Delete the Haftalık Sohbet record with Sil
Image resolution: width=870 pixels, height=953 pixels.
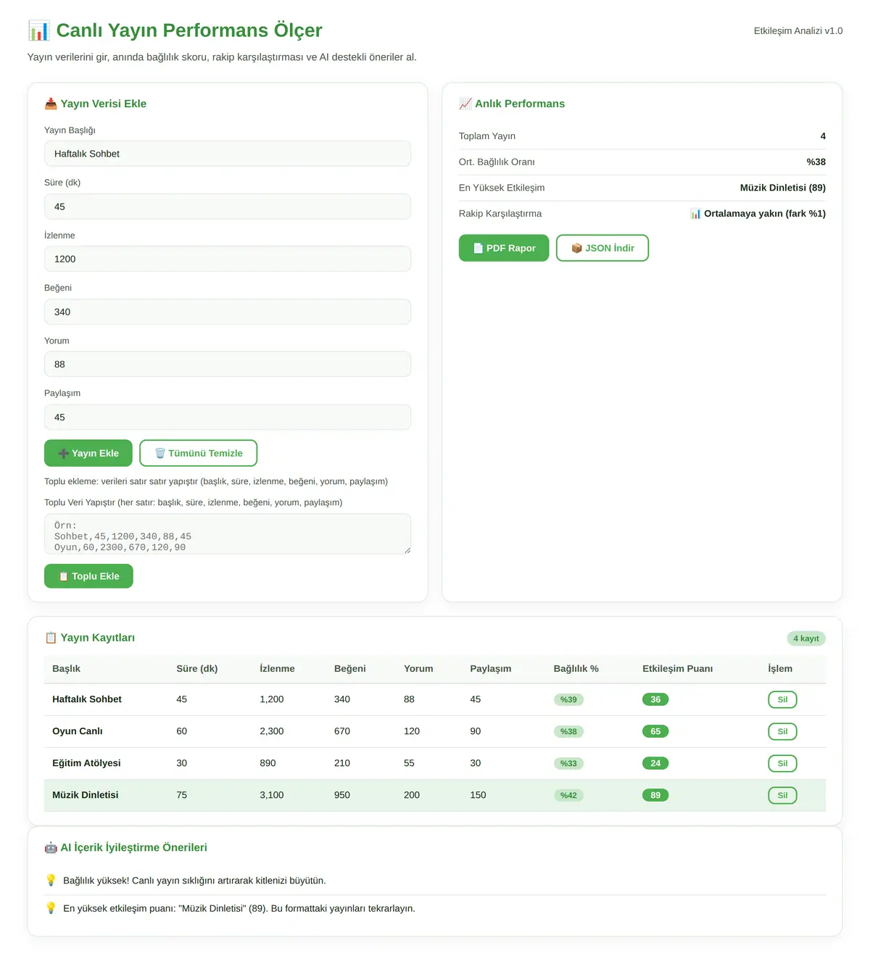point(782,699)
